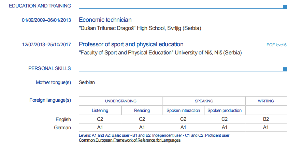Click the blue square beside Education and Training
The image size is (288, 149).
(285, 6)
